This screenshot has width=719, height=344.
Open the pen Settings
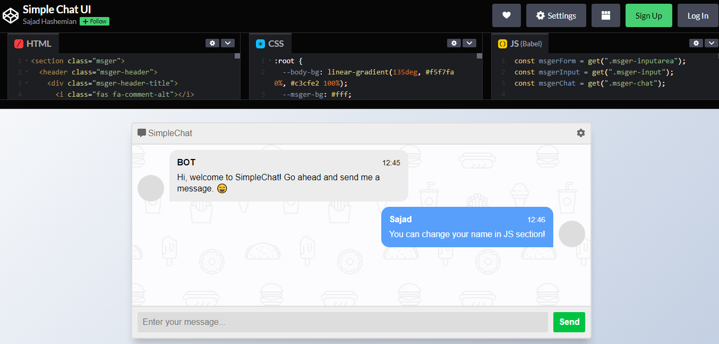point(556,15)
